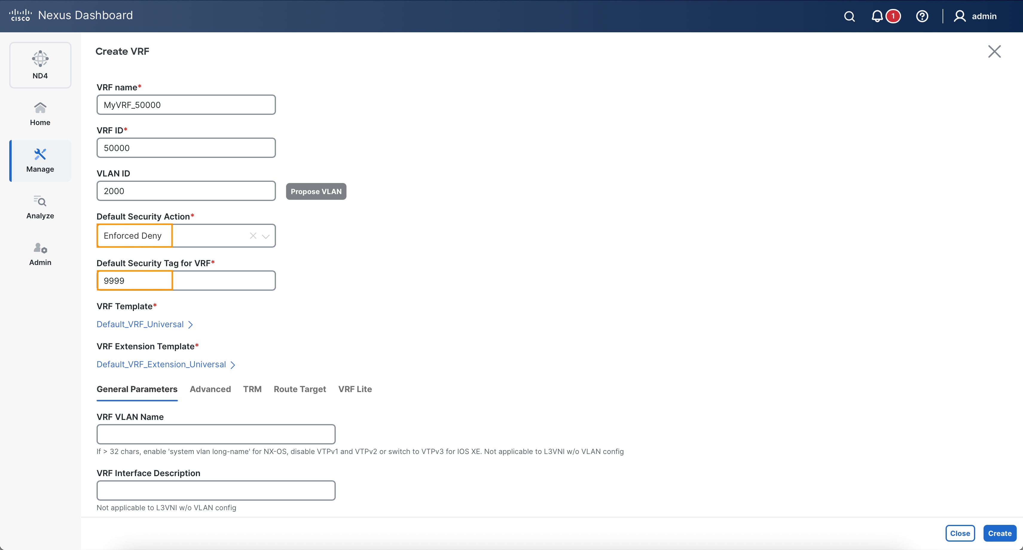Image resolution: width=1023 pixels, height=550 pixels.
Task: Click the search magnifier icon
Action: [x=849, y=16]
